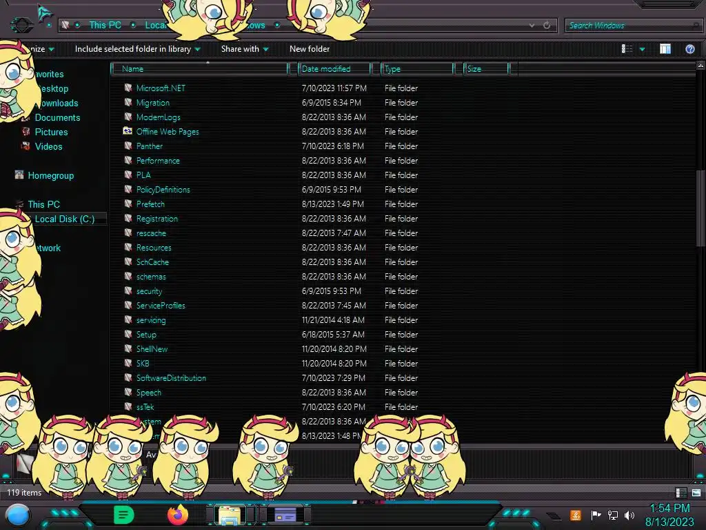This screenshot has width=706, height=530.
Task: Sort by the Type column header
Action: [417, 69]
